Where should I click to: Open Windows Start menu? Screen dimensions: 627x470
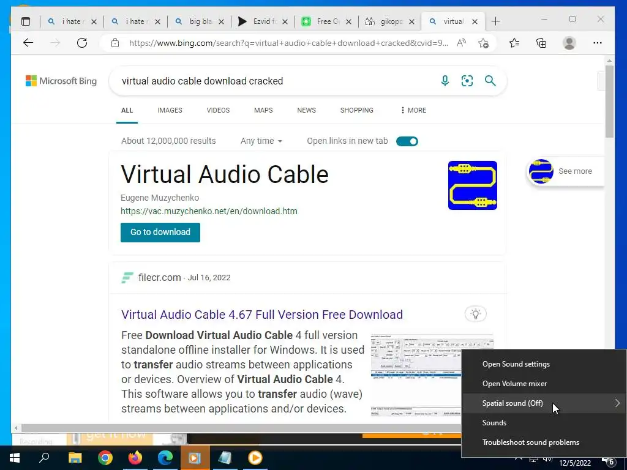point(15,458)
